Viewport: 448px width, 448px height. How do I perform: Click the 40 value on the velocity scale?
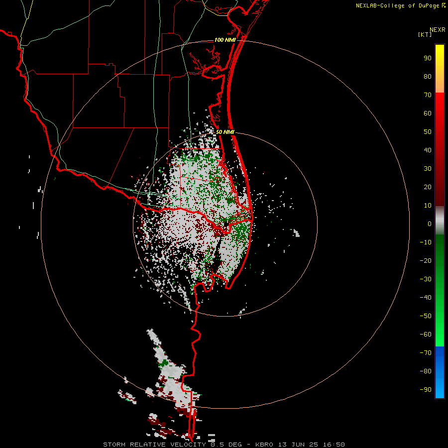428,150
